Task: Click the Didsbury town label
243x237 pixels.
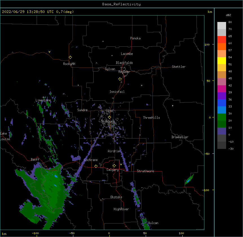Action: pyautogui.click(x=108, y=121)
